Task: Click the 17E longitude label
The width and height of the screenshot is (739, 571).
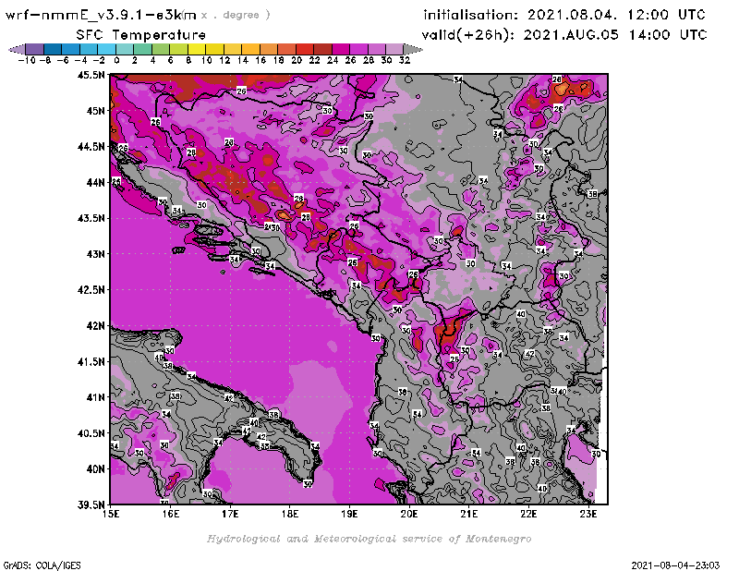Action: pyautogui.click(x=230, y=514)
